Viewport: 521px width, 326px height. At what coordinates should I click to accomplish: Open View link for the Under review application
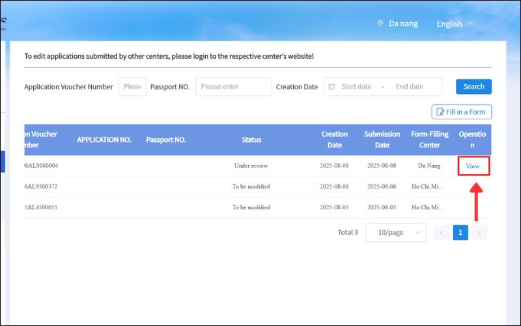tap(473, 166)
